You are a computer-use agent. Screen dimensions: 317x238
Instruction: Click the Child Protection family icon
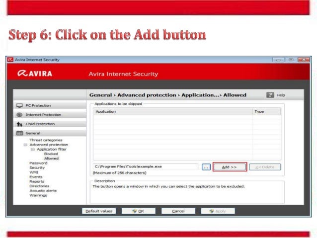click(19, 124)
